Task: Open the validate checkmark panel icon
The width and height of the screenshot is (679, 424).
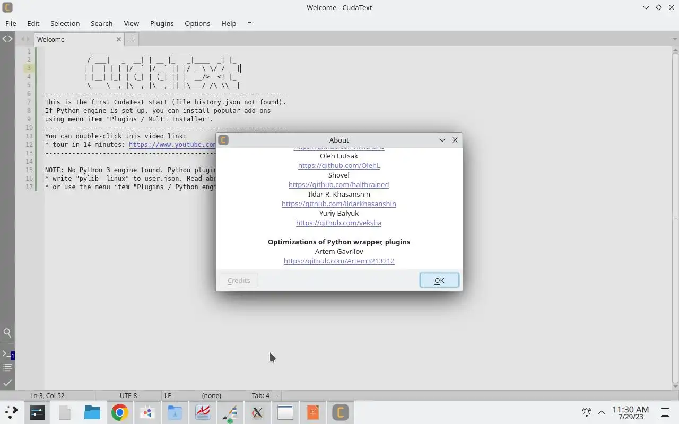Action: pos(7,382)
